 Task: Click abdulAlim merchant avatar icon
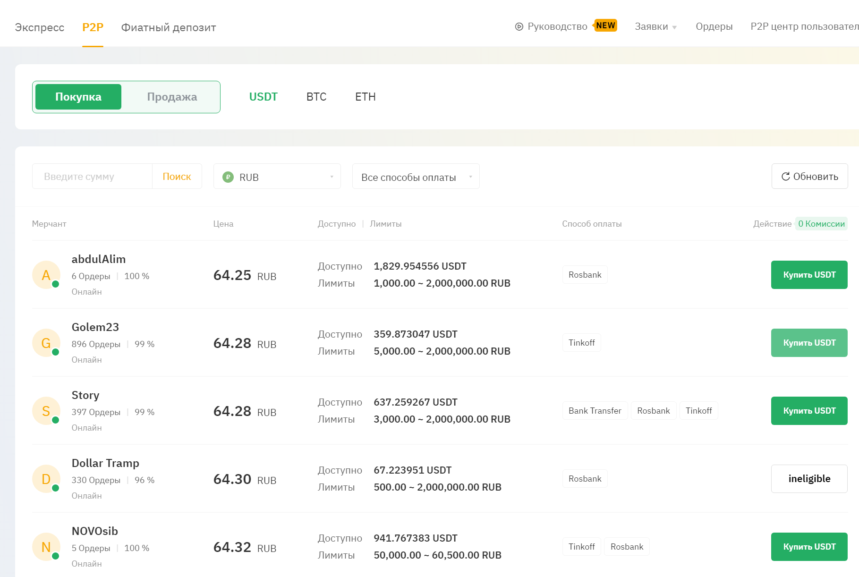tap(46, 275)
